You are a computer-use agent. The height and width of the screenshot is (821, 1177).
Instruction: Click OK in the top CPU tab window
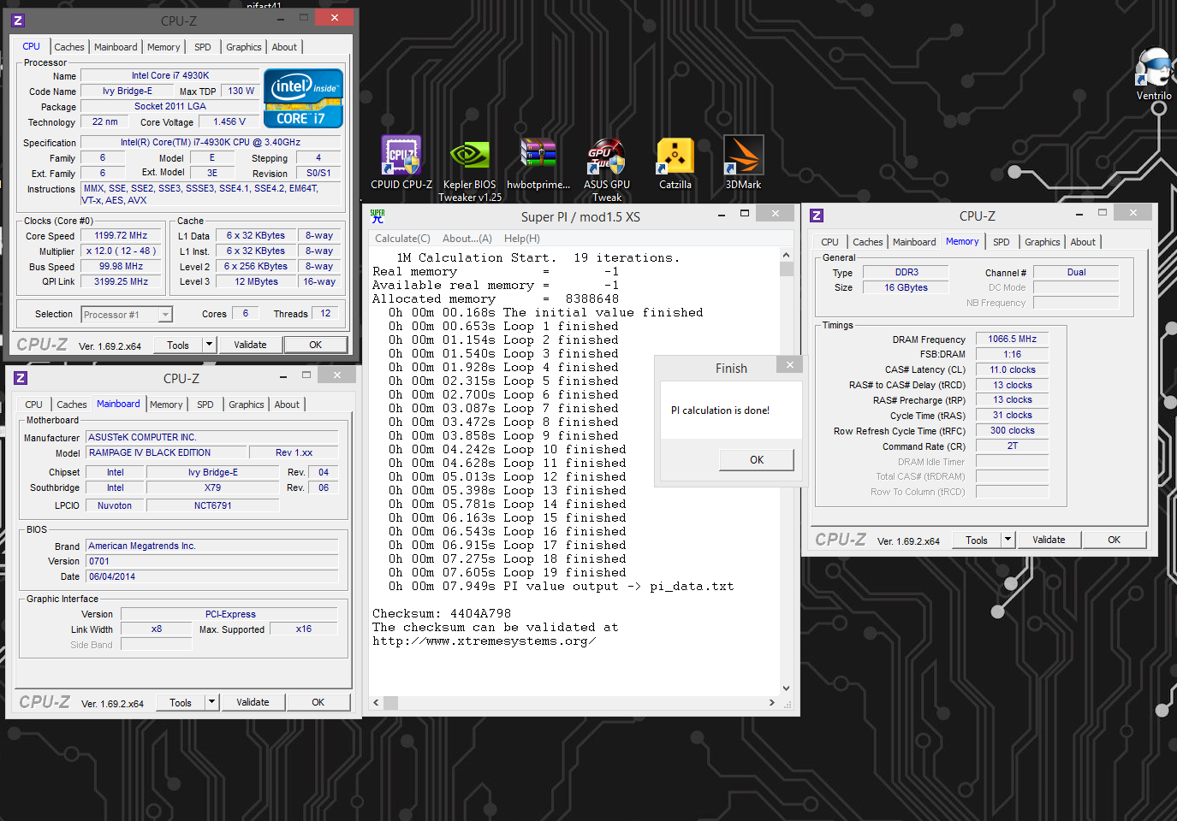(x=315, y=345)
